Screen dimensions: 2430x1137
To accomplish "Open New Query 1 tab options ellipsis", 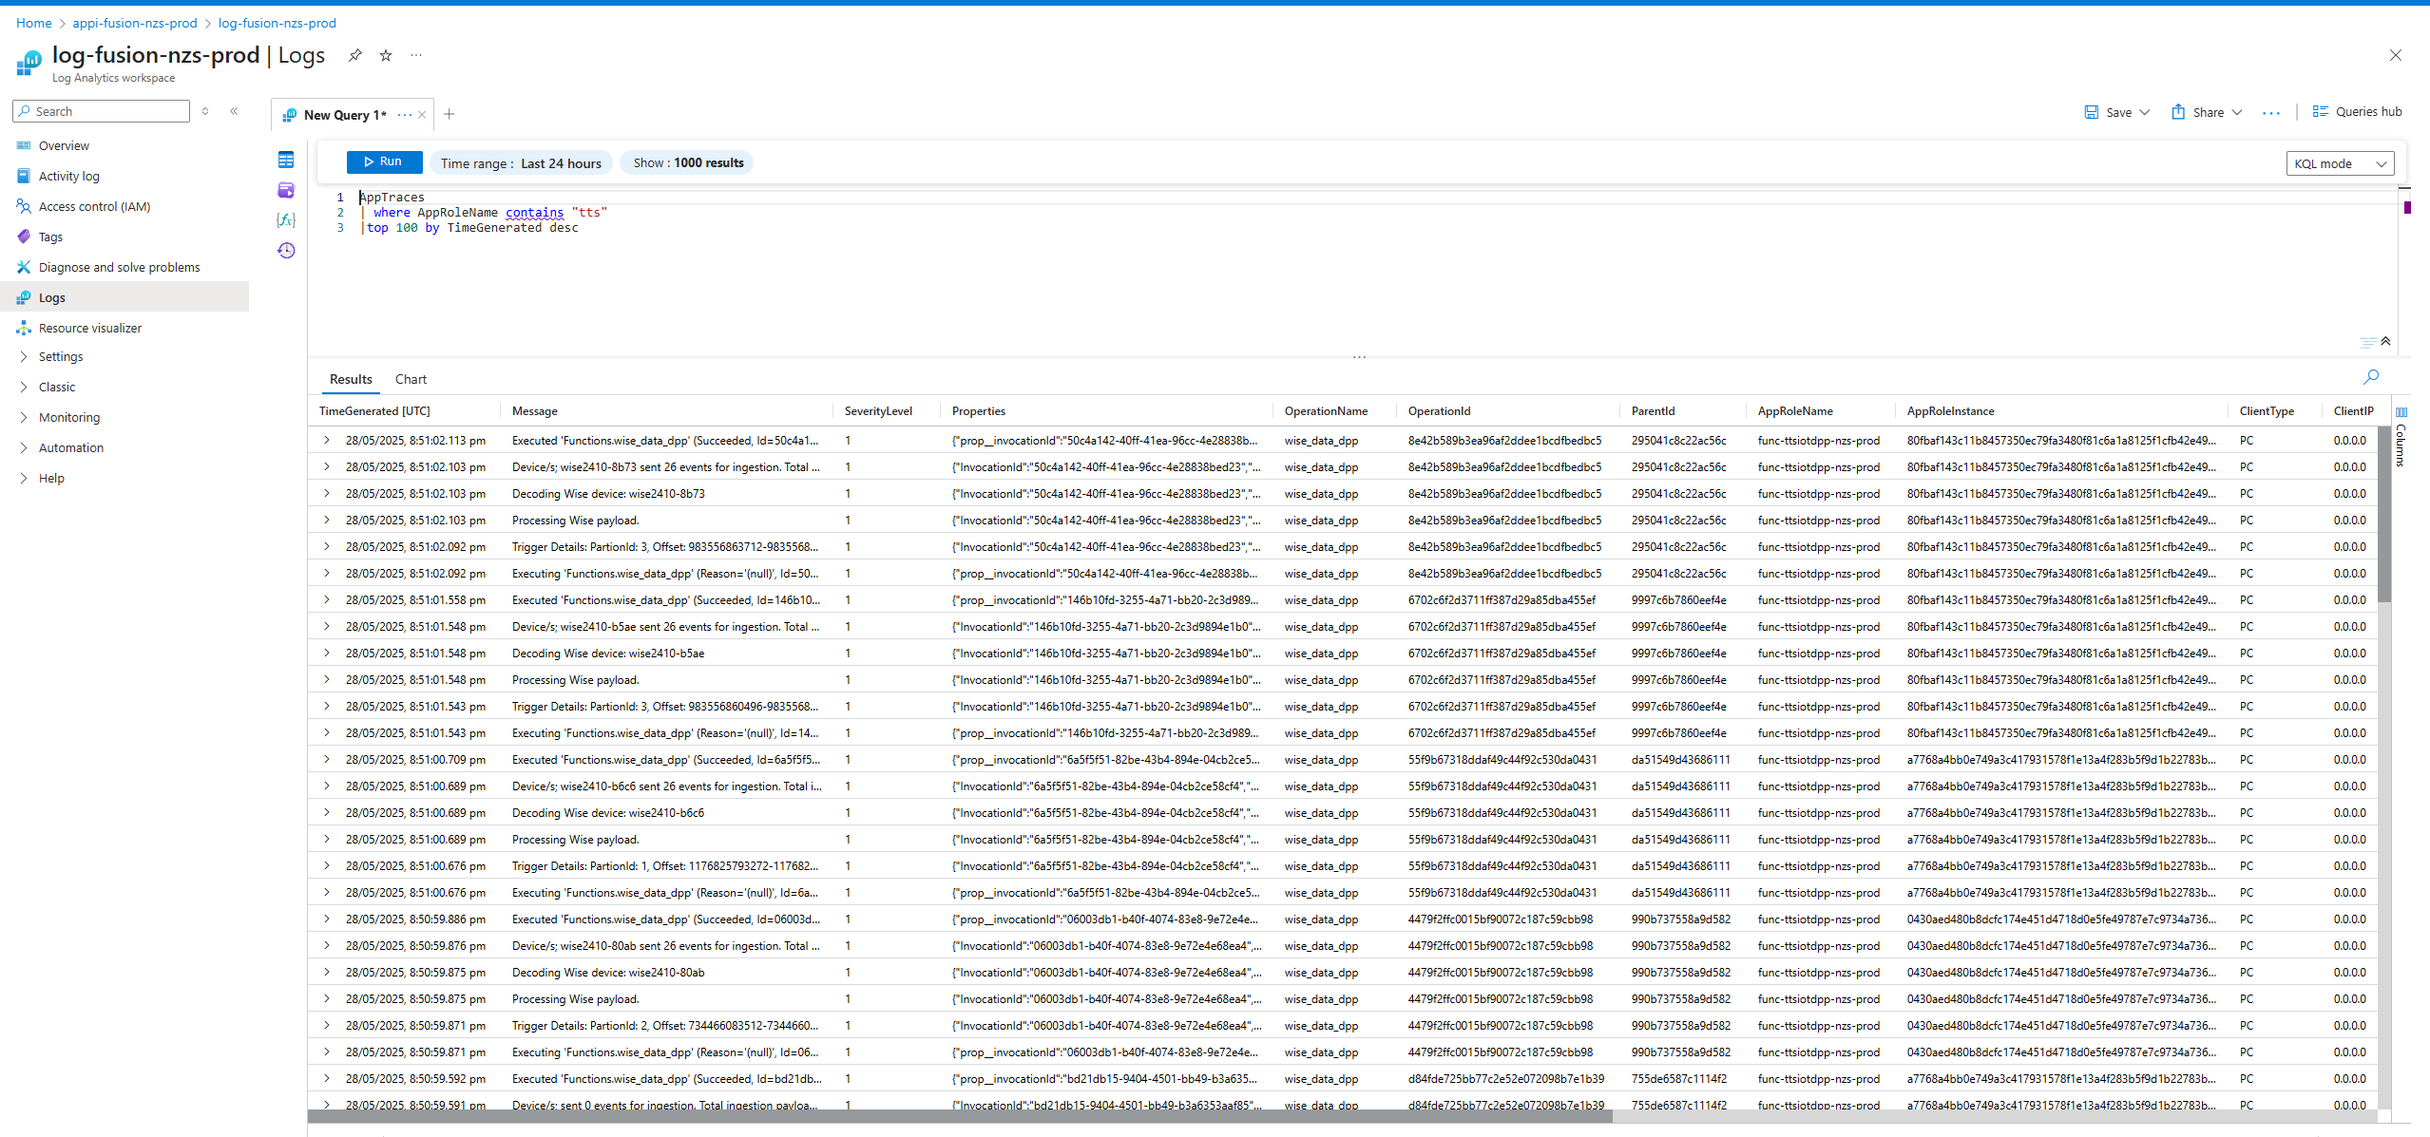I will 405,115.
